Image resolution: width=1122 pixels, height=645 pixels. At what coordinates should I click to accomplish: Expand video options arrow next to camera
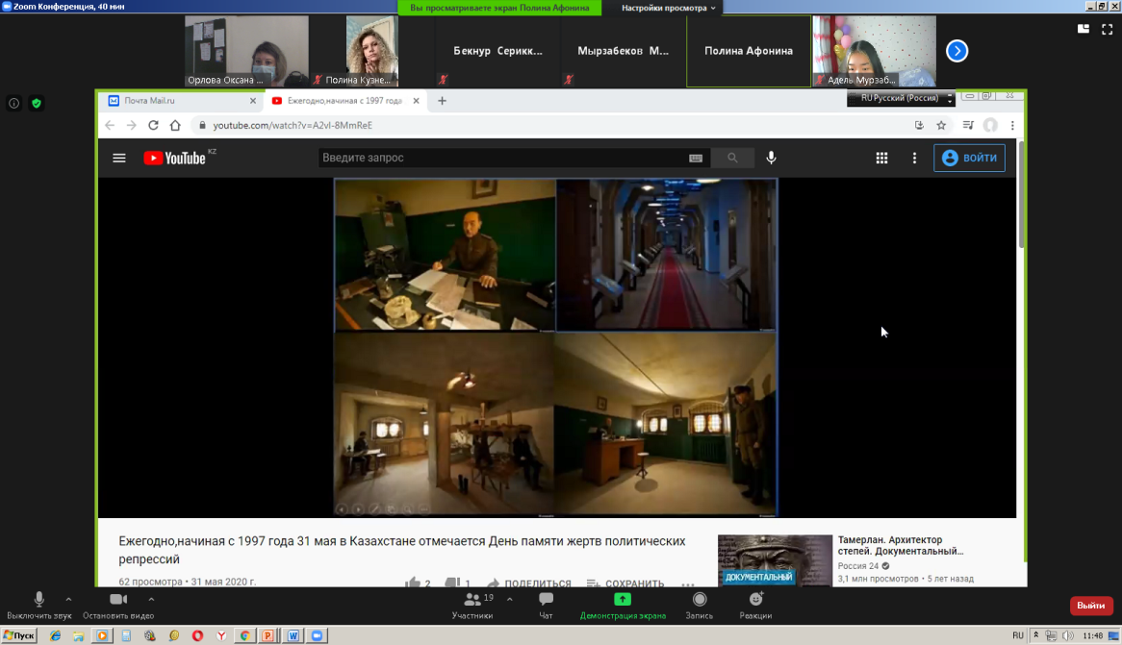coord(151,599)
